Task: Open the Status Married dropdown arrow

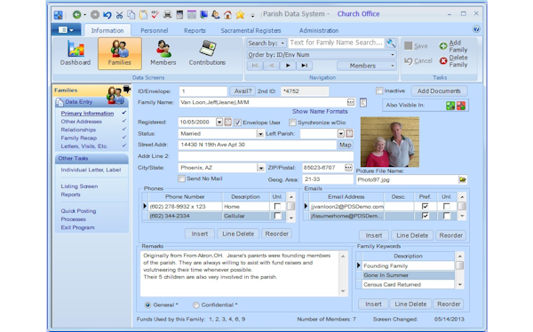Action: (260, 134)
